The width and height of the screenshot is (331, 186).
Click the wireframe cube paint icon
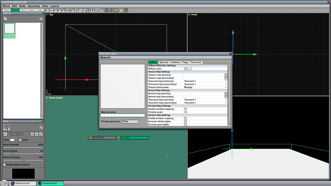7,127
